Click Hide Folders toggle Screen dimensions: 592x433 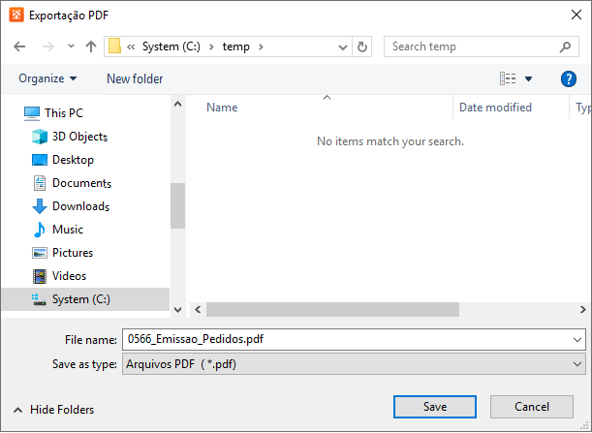point(53,410)
